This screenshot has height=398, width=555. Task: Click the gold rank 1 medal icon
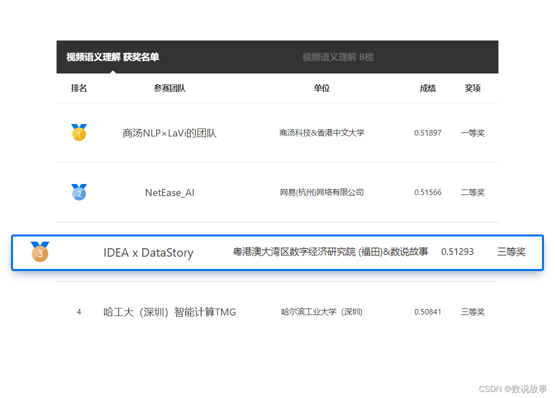pos(79,132)
